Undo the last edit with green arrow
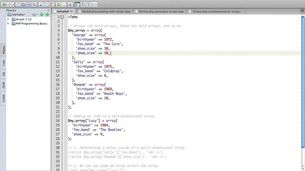The image size is (305, 171). 58,4
